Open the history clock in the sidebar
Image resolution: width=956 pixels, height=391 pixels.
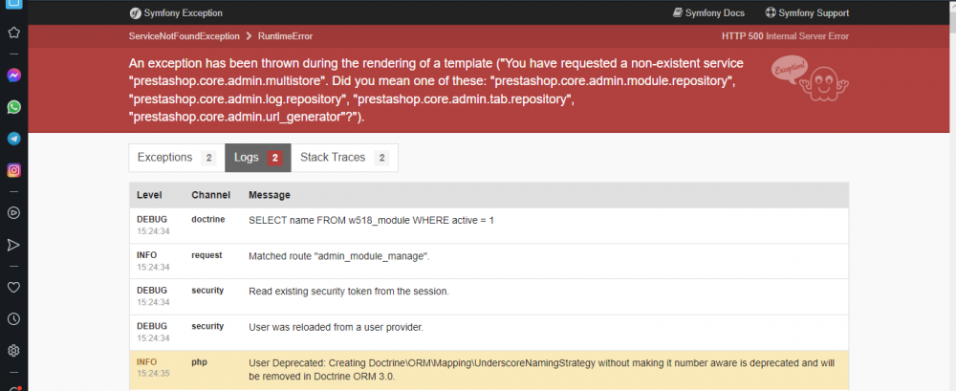tap(13, 319)
